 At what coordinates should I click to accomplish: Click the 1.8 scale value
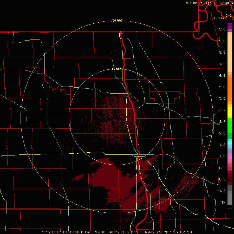click(222, 145)
